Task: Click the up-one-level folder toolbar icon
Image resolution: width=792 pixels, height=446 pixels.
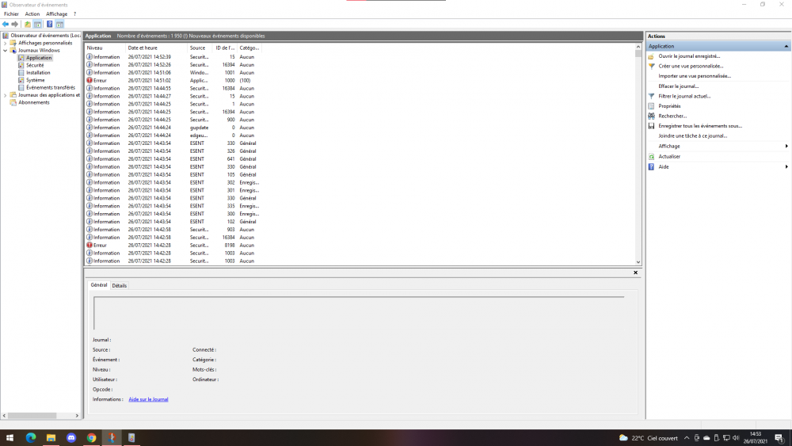Action: [x=27, y=25]
